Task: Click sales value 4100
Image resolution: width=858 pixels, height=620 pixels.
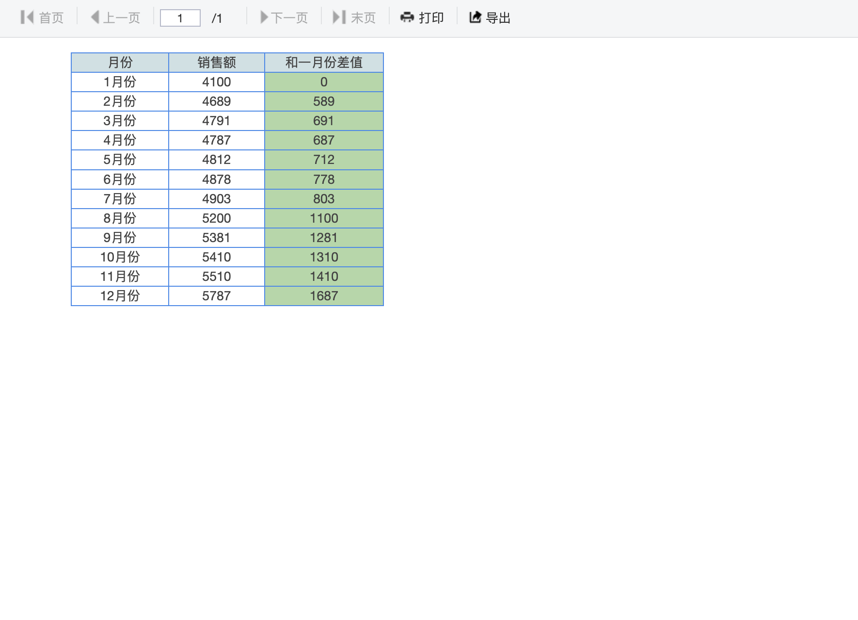Action: point(217,82)
